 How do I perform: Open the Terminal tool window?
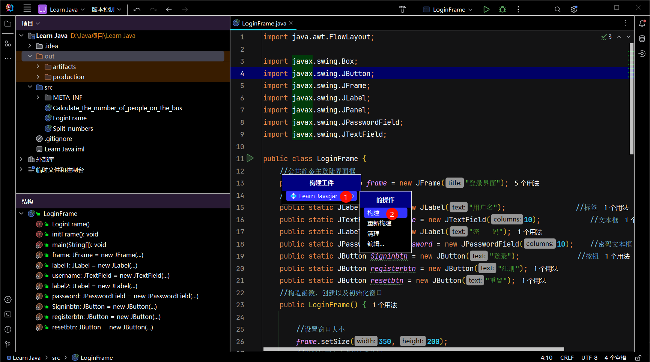coord(8,314)
